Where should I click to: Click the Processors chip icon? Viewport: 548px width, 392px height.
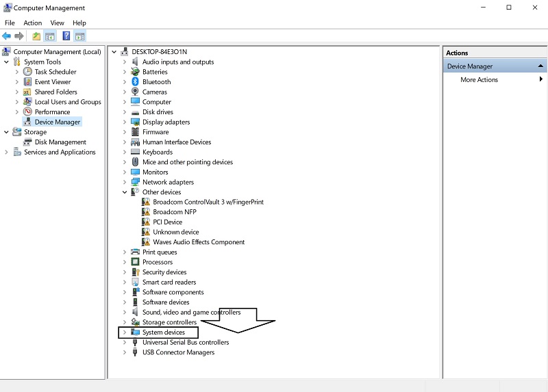click(135, 262)
